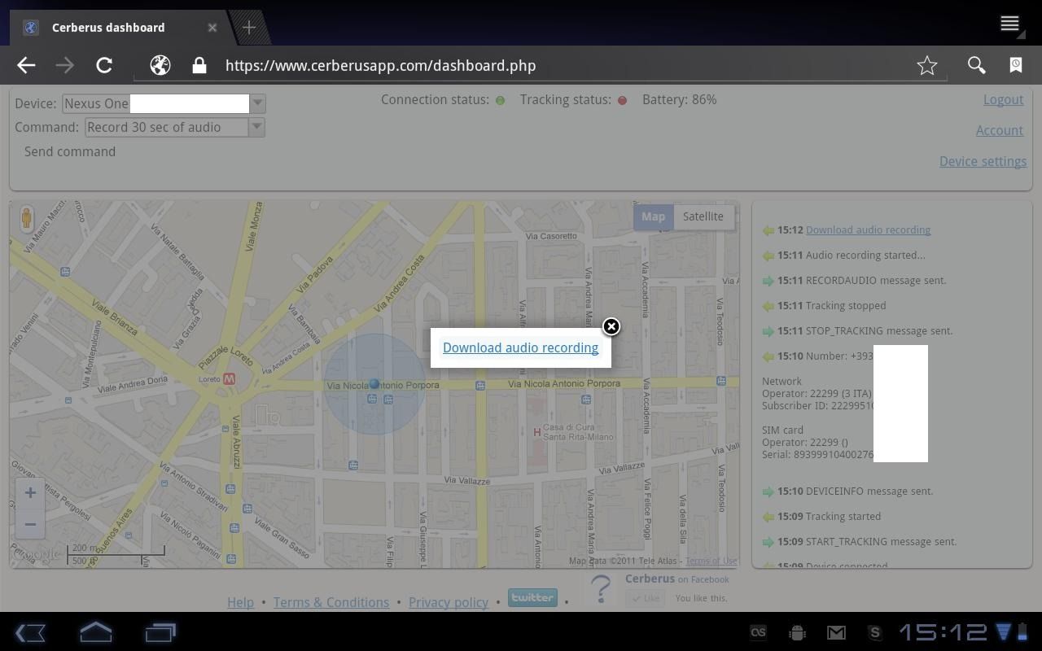
Task: Open a new browser tab
Action: pyautogui.click(x=249, y=28)
